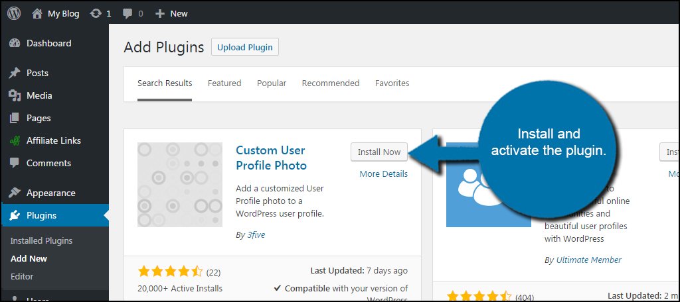Click the comments count "0" in admin bar
Viewport: 680px width, 302px height.
tap(141, 14)
